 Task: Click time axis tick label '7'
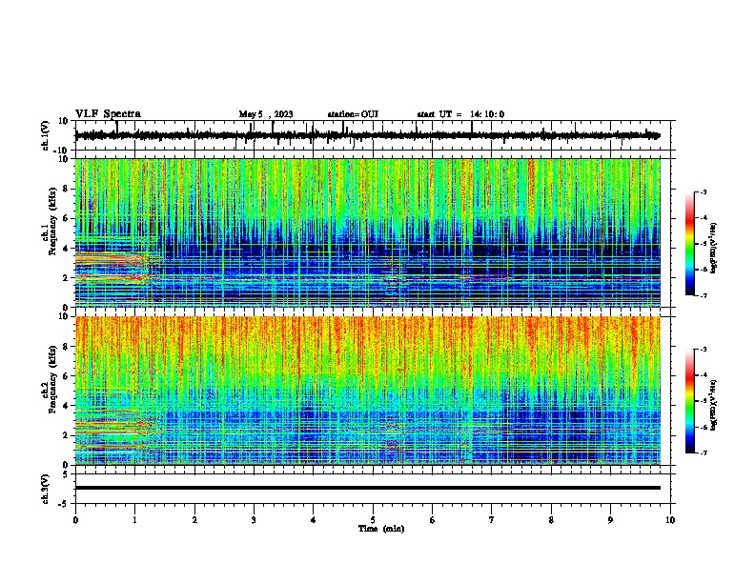tap(492, 520)
